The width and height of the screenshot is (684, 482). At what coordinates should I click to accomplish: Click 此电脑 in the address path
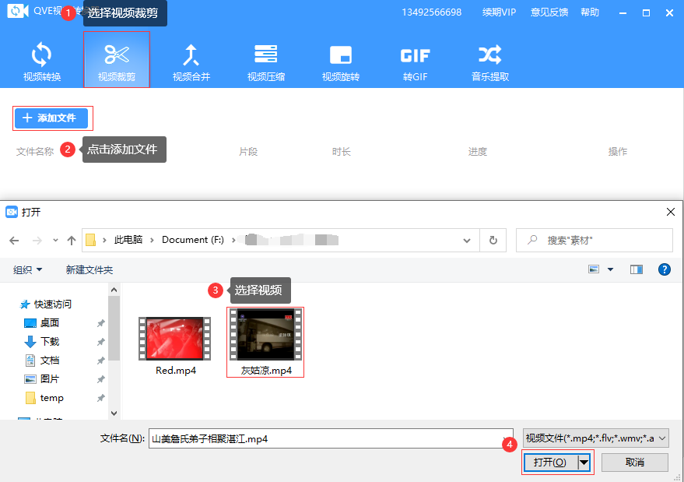click(x=128, y=240)
